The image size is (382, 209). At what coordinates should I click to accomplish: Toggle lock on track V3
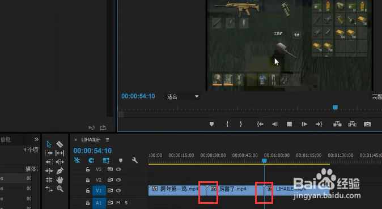[x=88, y=169]
